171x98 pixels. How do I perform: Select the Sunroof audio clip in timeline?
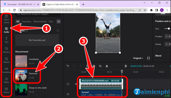click(x=101, y=93)
